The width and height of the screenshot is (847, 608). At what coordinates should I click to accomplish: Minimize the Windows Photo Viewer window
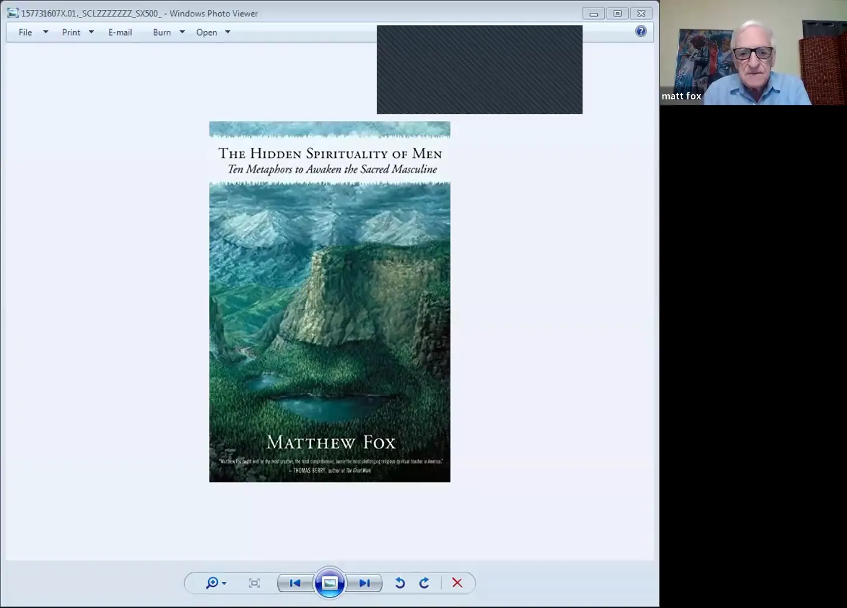[x=594, y=13]
